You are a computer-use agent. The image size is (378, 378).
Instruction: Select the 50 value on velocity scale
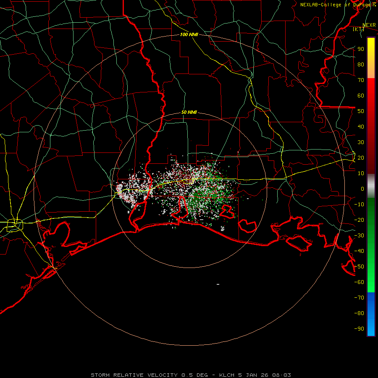(361, 111)
